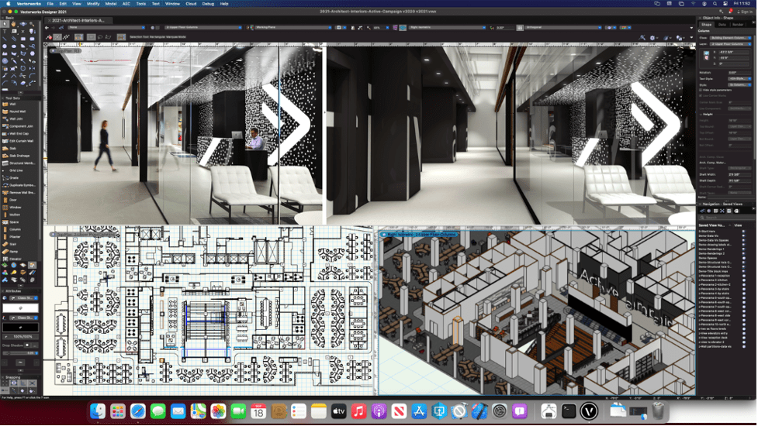
Task: Open the Layer dropdown in Object Info
Action: pyautogui.click(x=730, y=44)
